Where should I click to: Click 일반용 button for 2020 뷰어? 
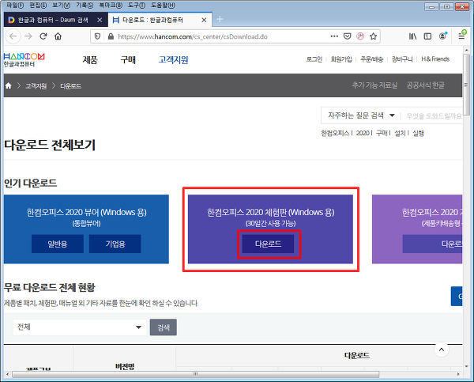tap(58, 244)
